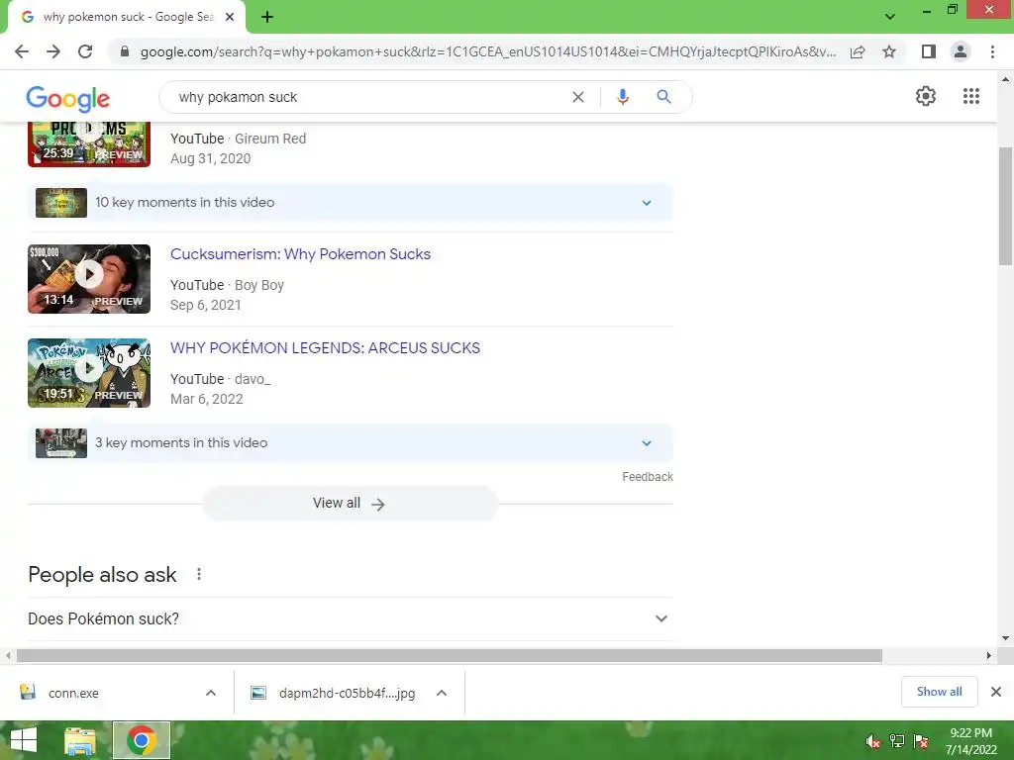Expand '3 key moments in this video'
Image resolution: width=1014 pixels, height=760 pixels.
(350, 442)
